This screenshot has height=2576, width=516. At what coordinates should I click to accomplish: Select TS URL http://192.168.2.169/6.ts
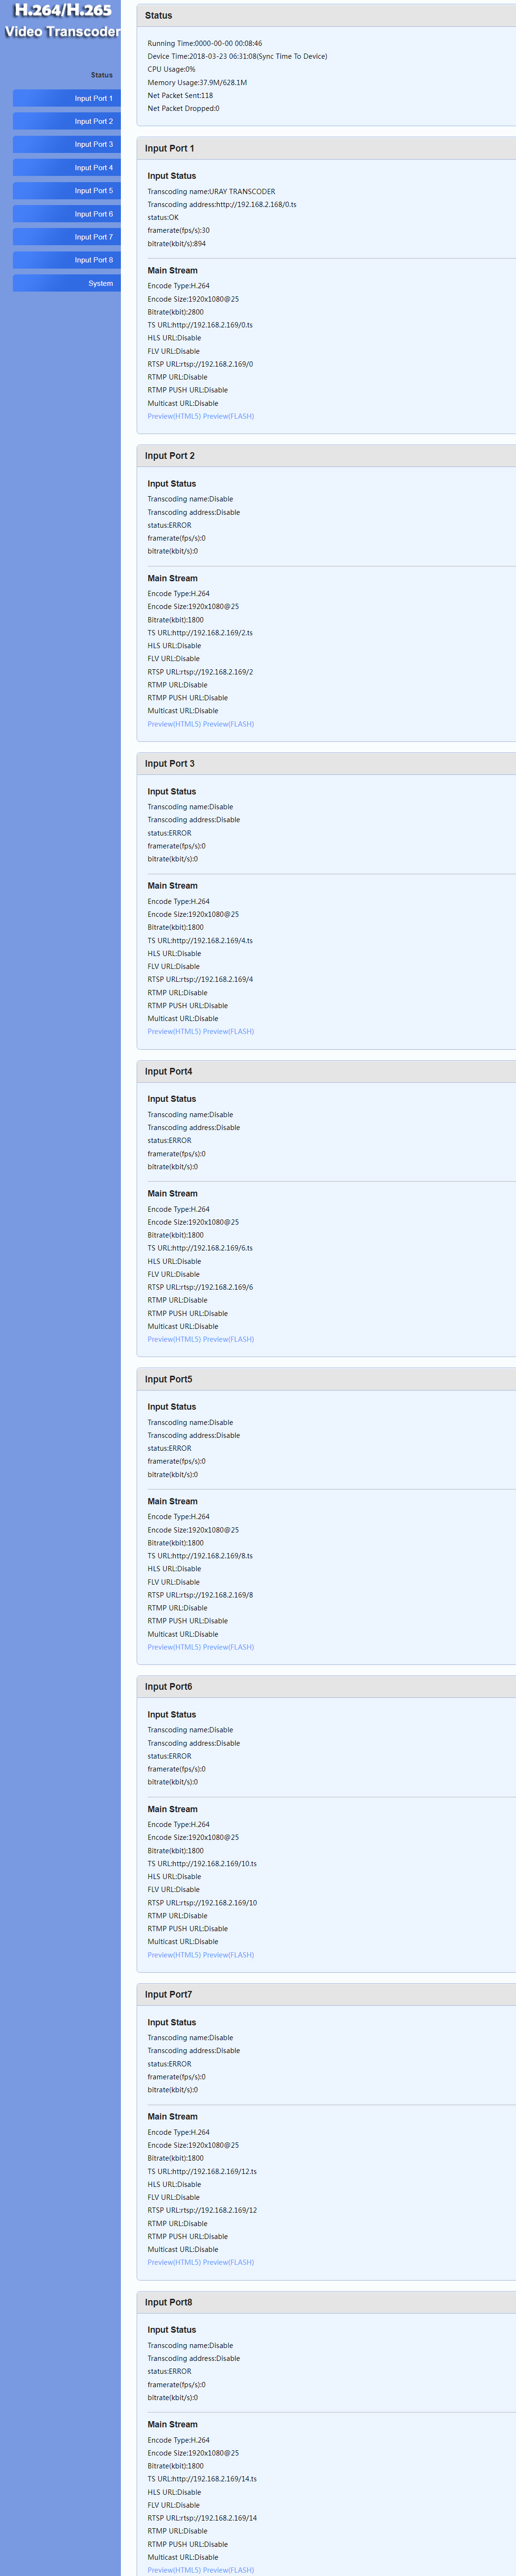200,1248
